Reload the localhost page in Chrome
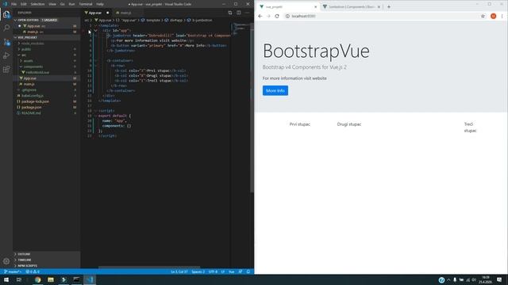This screenshot has height=285, width=508. (x=277, y=16)
